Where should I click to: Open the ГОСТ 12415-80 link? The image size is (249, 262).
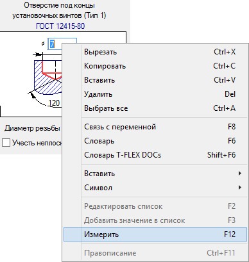coord(60,26)
